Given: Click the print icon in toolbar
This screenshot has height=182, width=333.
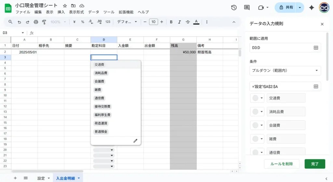Looking at the screenshot, I should coord(36,22).
